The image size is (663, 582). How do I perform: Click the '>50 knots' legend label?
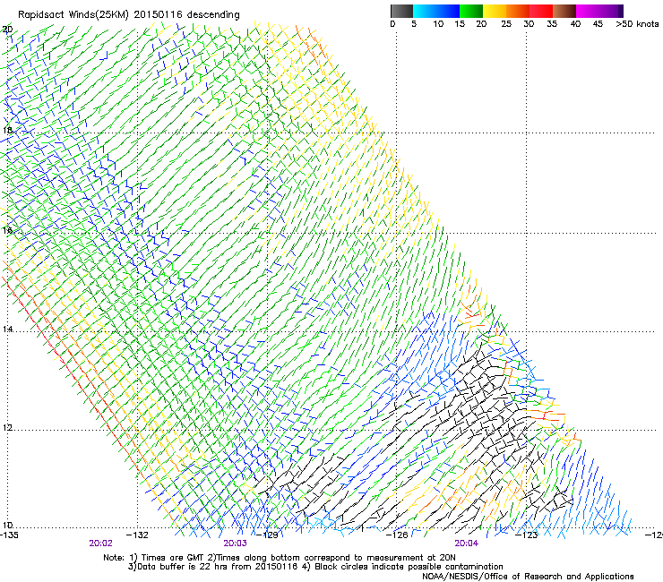[637, 24]
